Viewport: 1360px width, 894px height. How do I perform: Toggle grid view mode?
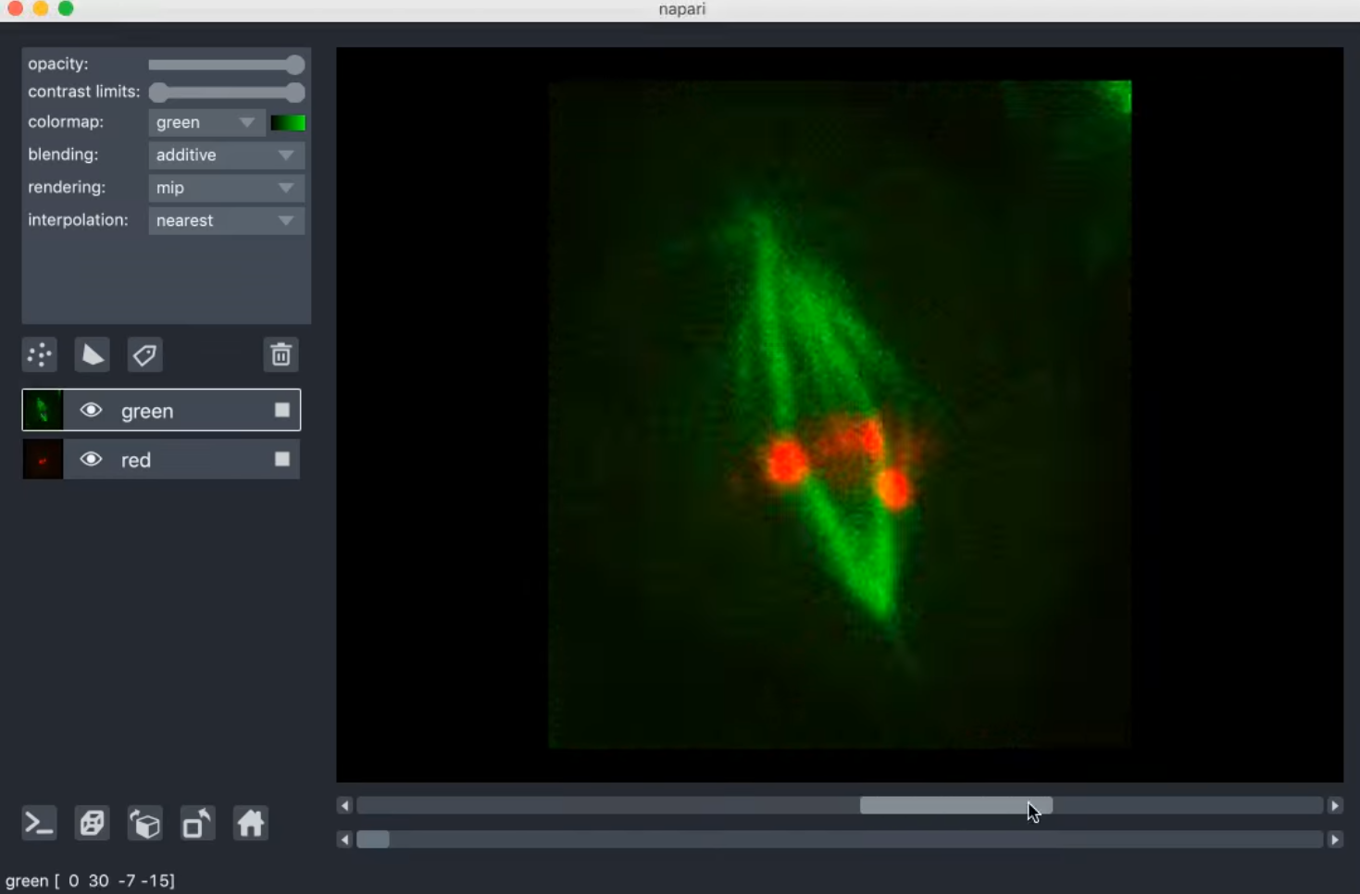point(92,823)
